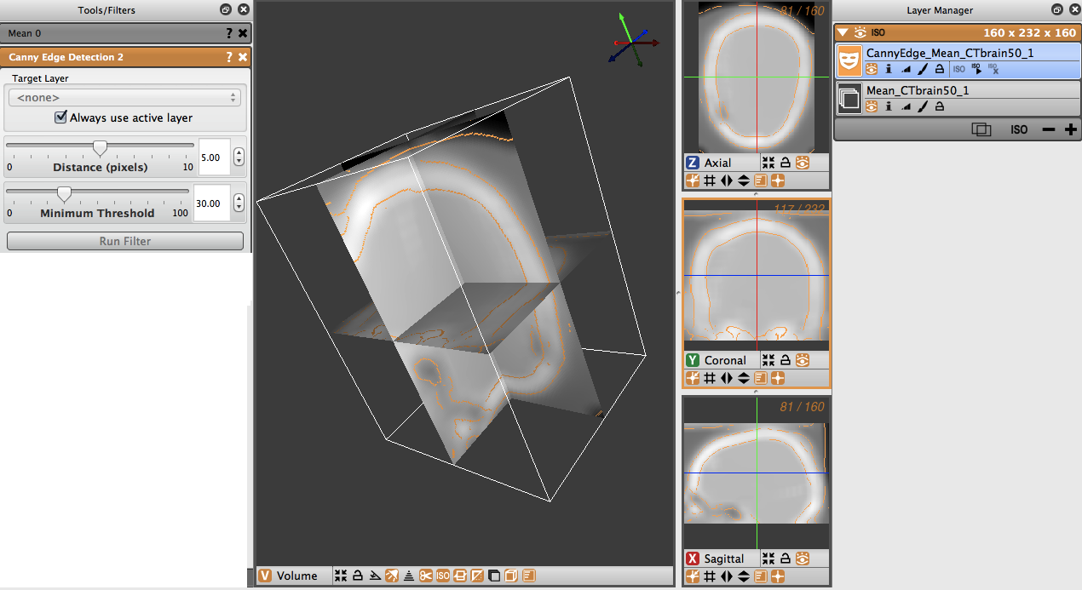Toggle isosurface display in Volume view toolbar
1082x590 pixels.
pyautogui.click(x=443, y=576)
